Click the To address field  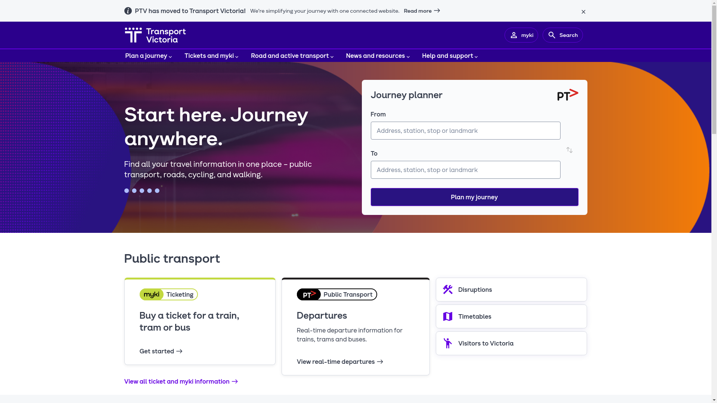tap(465, 170)
